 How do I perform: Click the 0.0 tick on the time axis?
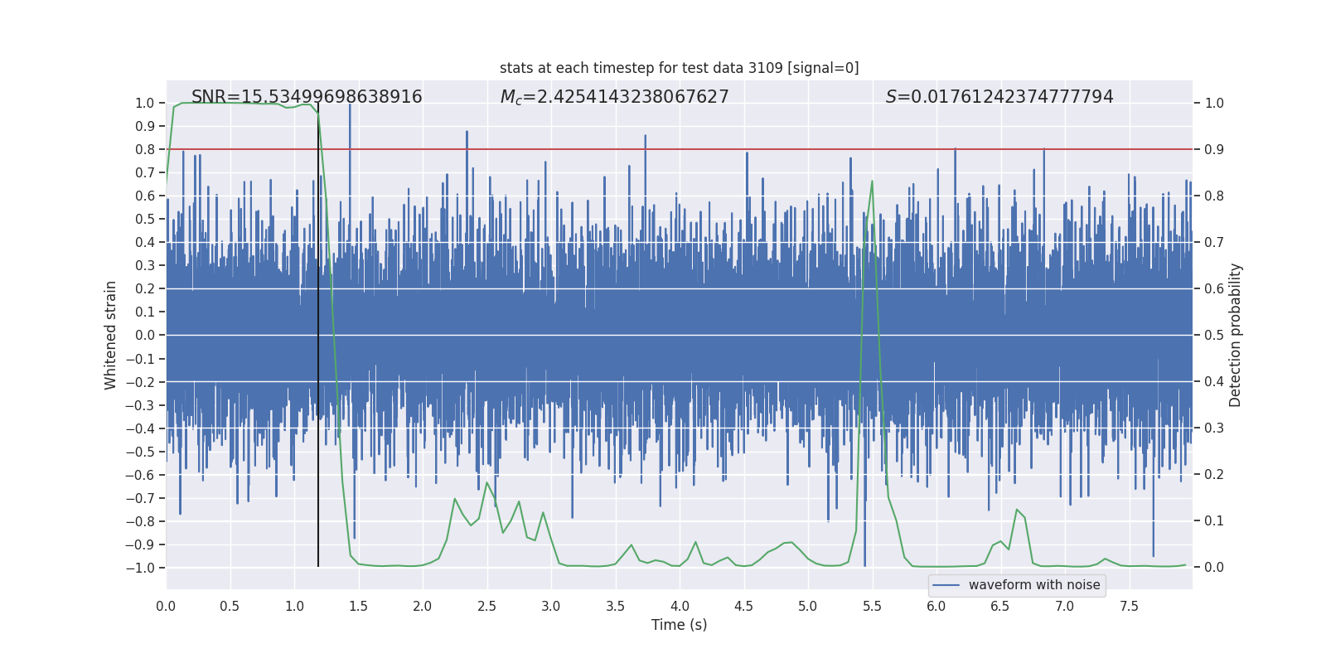pos(166,606)
